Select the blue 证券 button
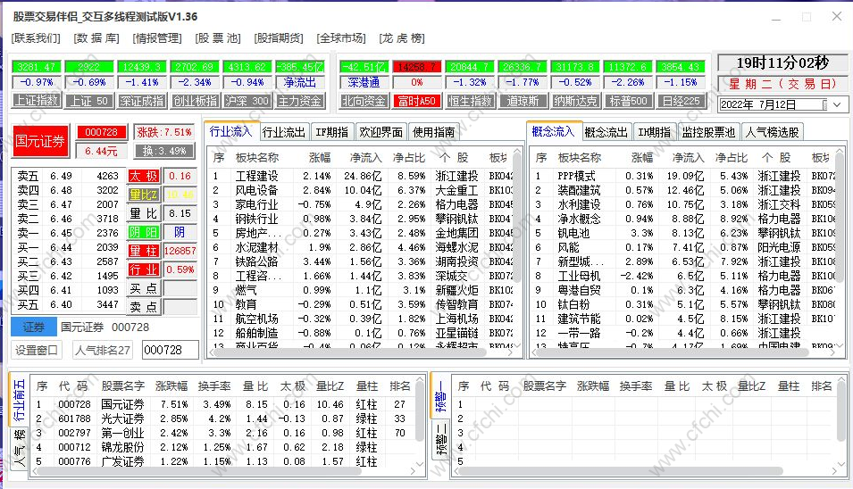Screen dimensions: 853x489 [x=34, y=327]
